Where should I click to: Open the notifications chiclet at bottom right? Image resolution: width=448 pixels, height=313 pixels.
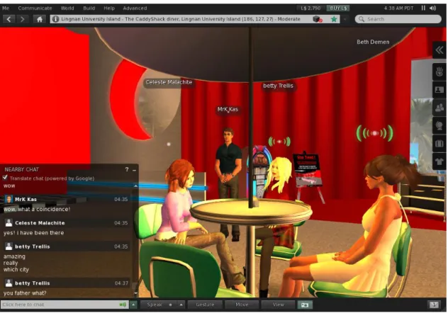click(434, 305)
